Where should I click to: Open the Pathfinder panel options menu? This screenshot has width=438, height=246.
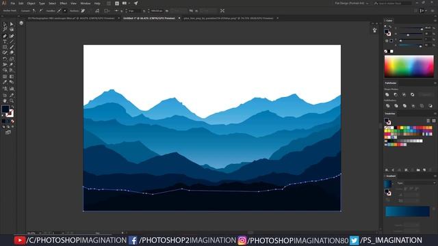435,83
